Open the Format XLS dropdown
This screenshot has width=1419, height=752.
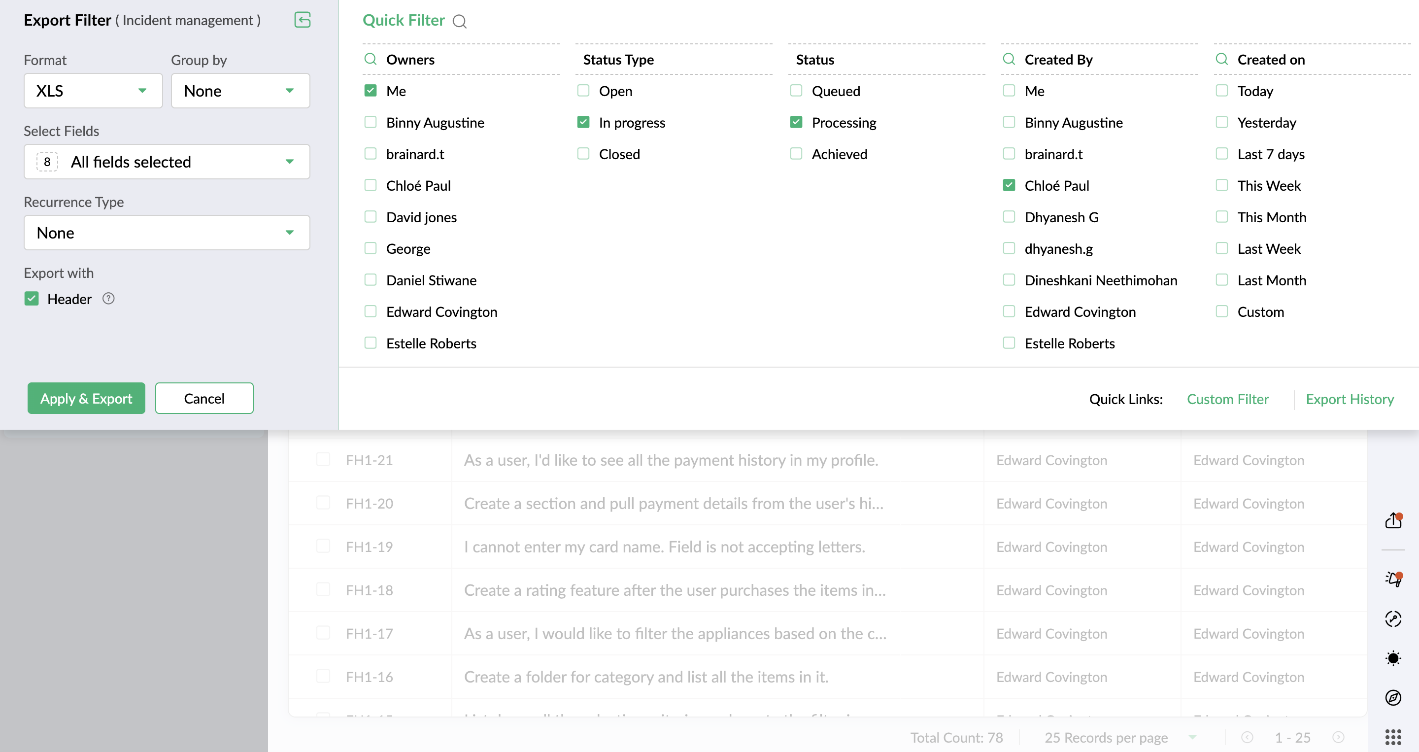(x=93, y=91)
